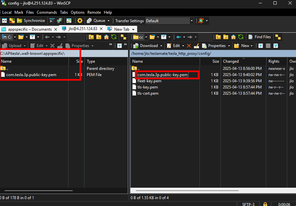Close the jlo@4.251.124.83 tab
Viewport: 296px width, 206px height.
click(x=102, y=29)
